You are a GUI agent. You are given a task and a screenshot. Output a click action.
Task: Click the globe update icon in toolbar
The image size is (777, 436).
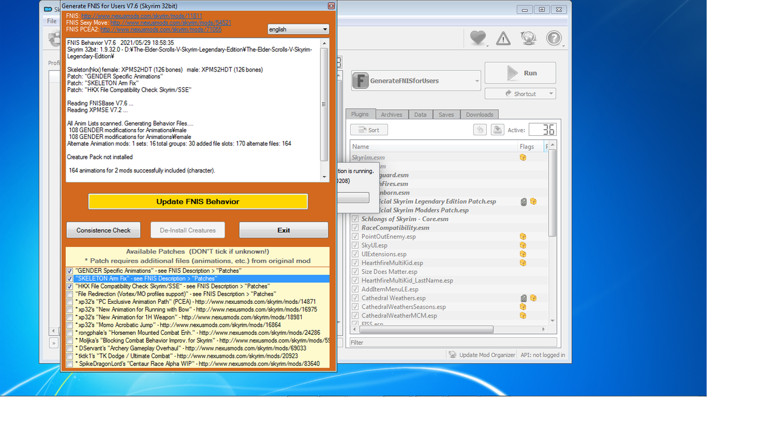(x=528, y=38)
